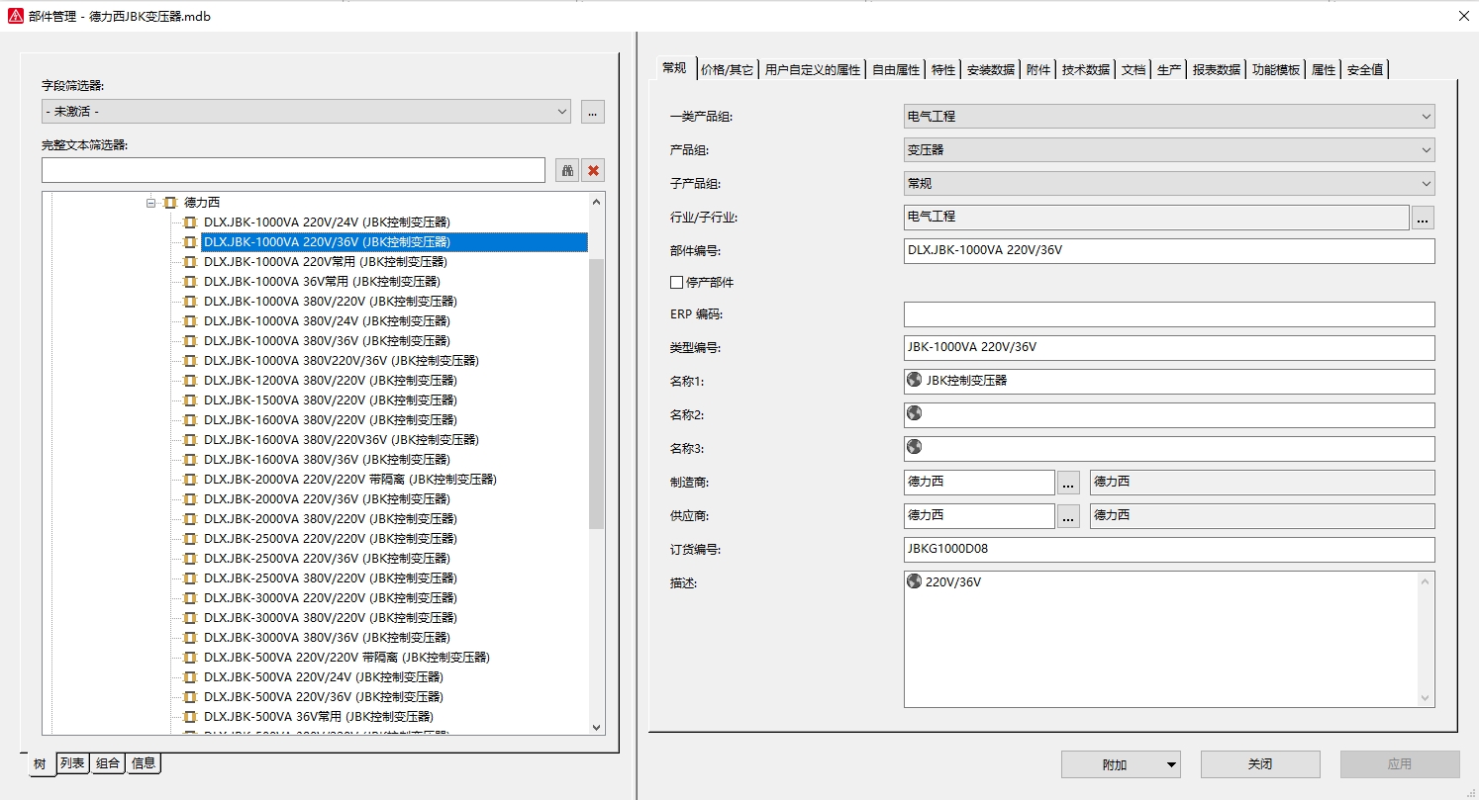Click the 部件编号 input field
Viewport: 1479px width, 800px height.
coord(1169,251)
